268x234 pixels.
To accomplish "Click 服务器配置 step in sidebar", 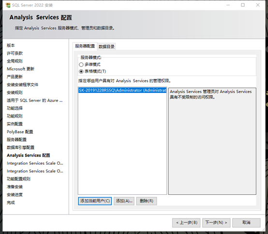I will click(16, 140).
